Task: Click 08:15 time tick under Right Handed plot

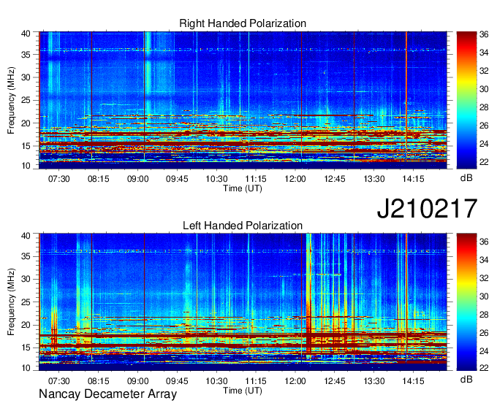Action: coord(98,179)
